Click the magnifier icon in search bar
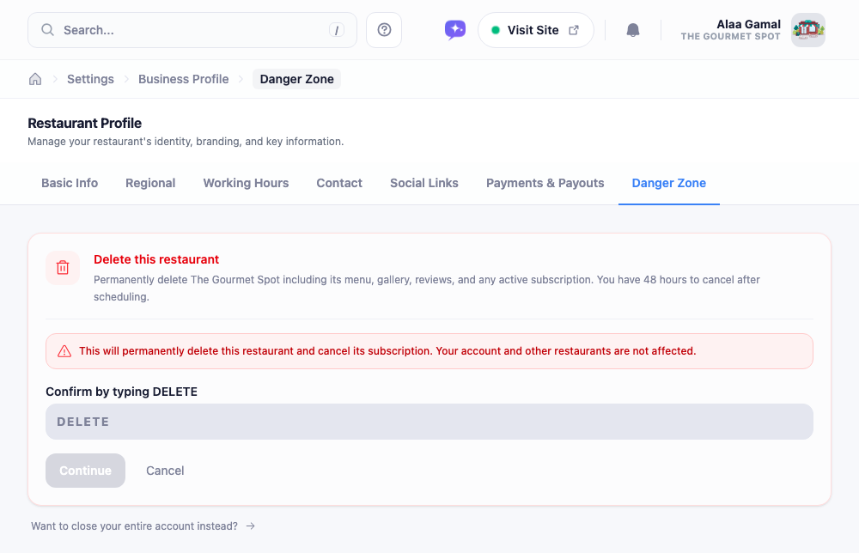The width and height of the screenshot is (859, 553). (x=47, y=29)
